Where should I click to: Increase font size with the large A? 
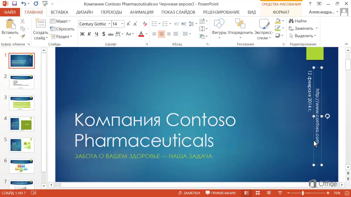tap(128, 24)
